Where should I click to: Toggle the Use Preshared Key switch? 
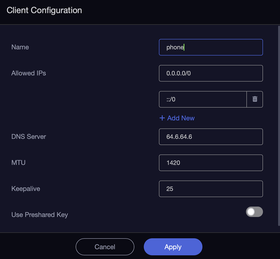[x=254, y=212]
